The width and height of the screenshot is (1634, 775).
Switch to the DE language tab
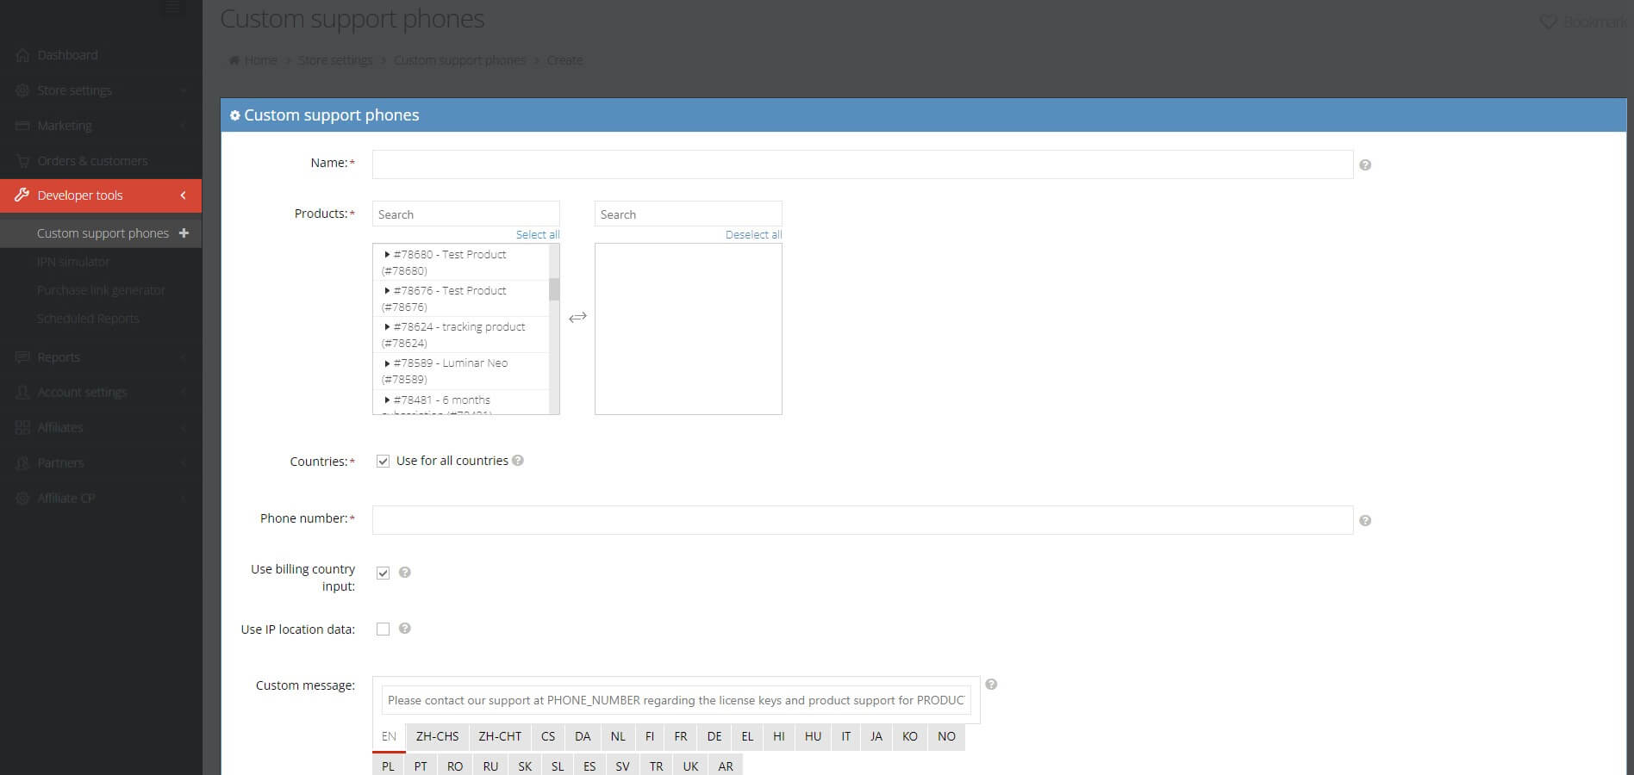point(714,737)
